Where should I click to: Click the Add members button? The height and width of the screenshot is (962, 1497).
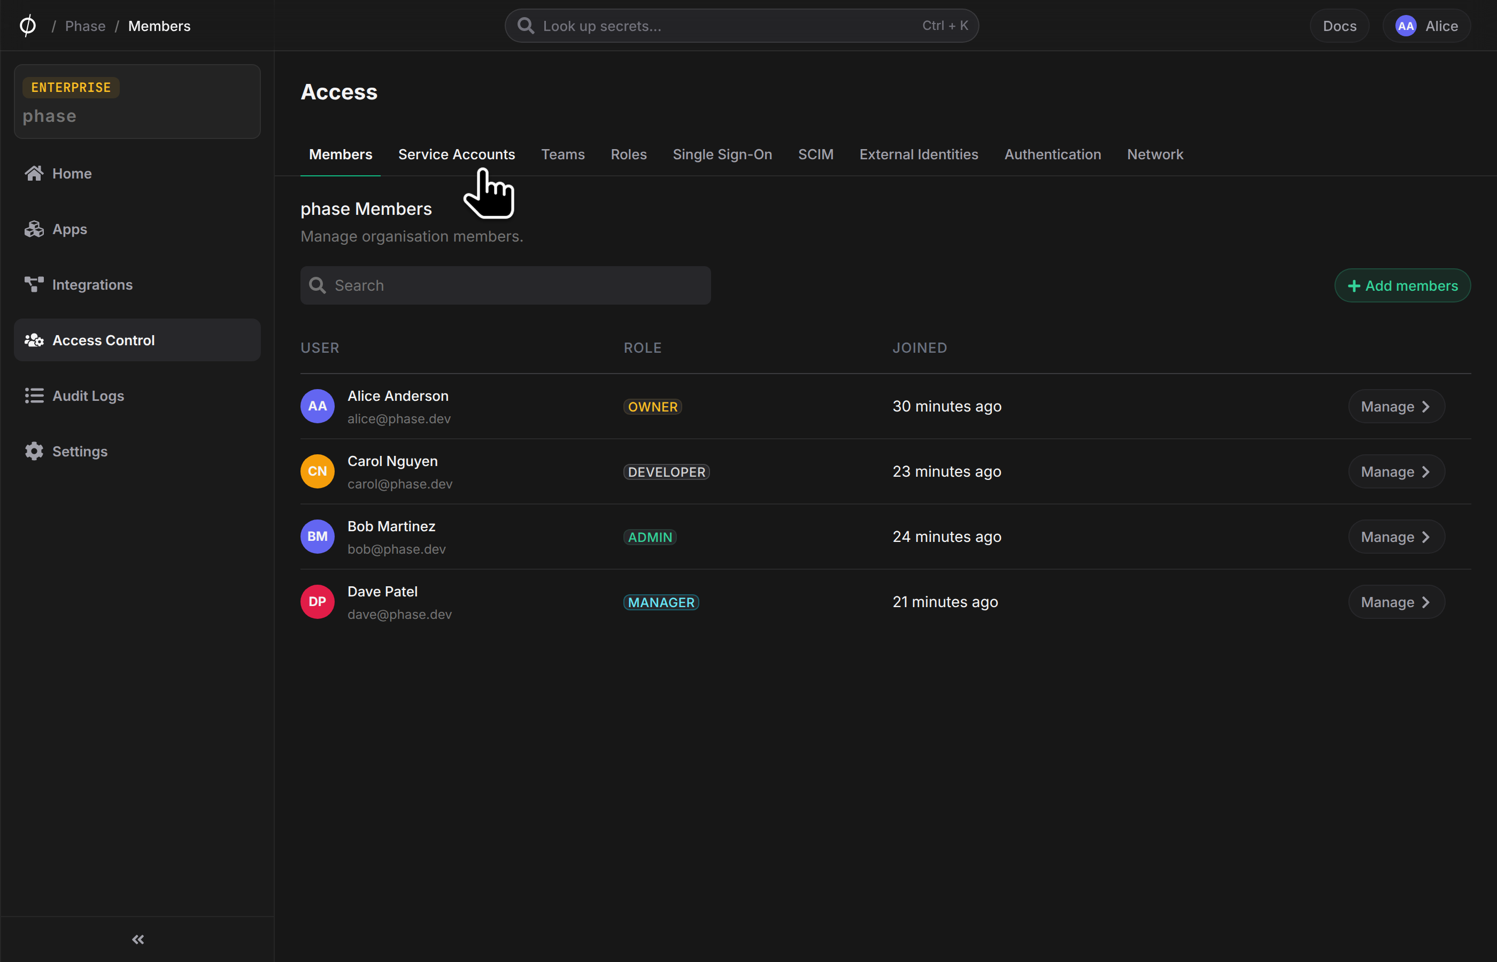coord(1402,285)
